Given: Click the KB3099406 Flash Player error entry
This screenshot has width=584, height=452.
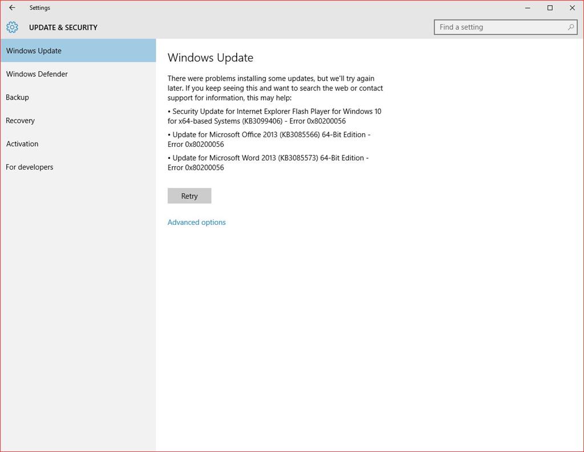Looking at the screenshot, I should [x=274, y=116].
